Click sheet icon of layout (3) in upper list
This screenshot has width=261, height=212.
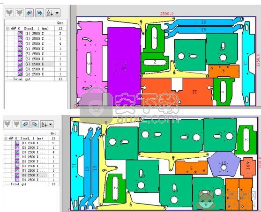(20, 44)
